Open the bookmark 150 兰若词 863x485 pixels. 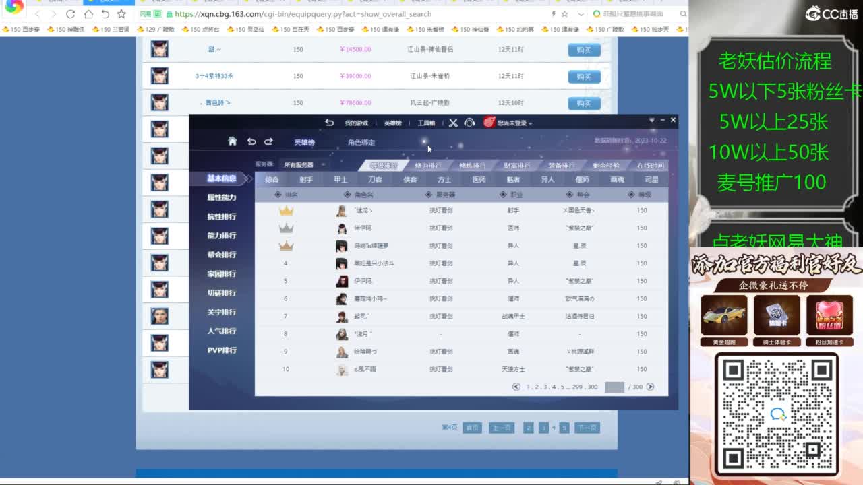coord(111,30)
